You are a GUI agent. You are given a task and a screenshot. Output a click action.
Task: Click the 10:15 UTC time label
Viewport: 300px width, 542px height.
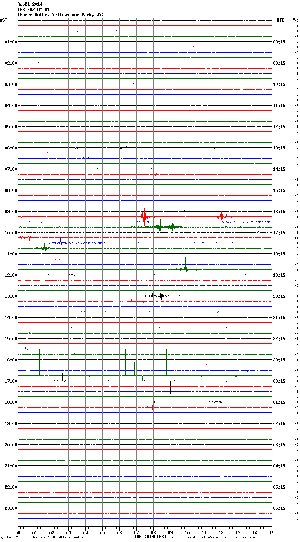(279, 84)
